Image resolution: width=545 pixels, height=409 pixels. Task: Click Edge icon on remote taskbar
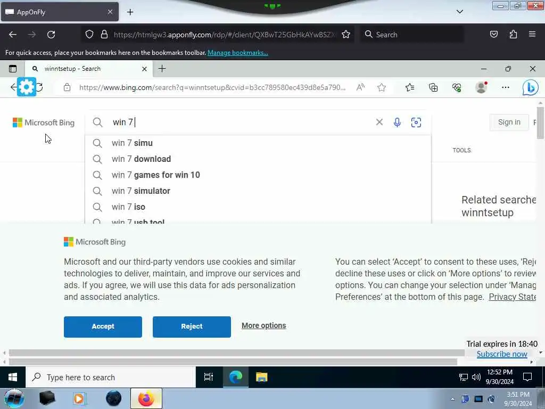click(x=236, y=377)
